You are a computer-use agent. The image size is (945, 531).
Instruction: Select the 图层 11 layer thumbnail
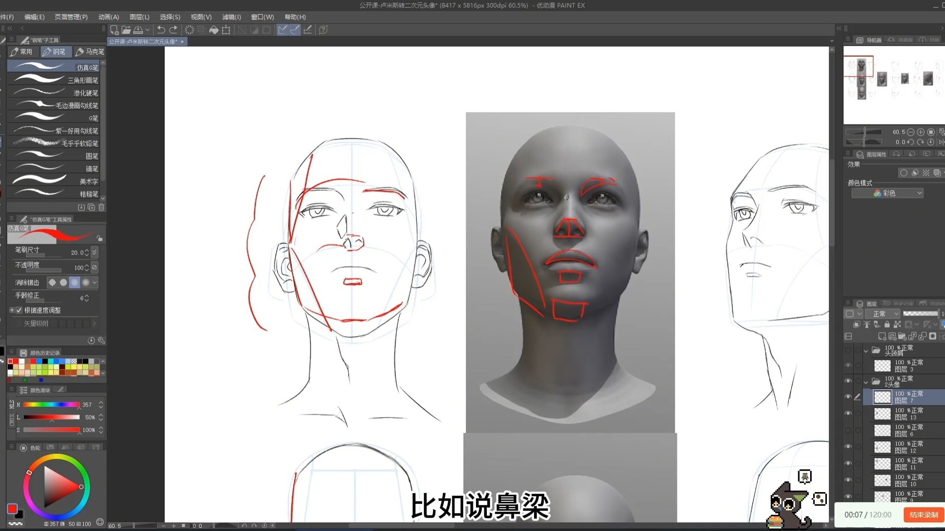pos(882,464)
